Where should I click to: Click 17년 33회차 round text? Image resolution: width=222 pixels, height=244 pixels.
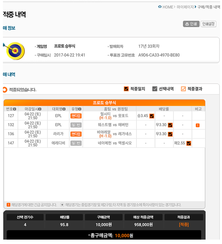pyautogui.click(x=149, y=46)
